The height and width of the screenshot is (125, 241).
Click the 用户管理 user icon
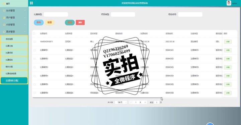tap(4, 18)
